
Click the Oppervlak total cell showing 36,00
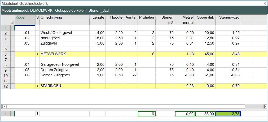point(205,114)
